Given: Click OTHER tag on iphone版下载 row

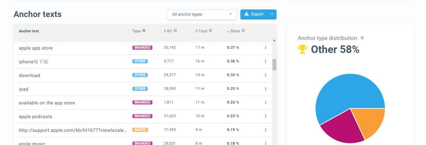Looking at the screenshot, I should 140,61.
